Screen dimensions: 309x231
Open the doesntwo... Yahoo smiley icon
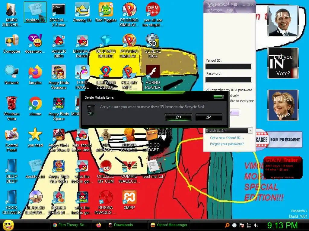point(35,44)
